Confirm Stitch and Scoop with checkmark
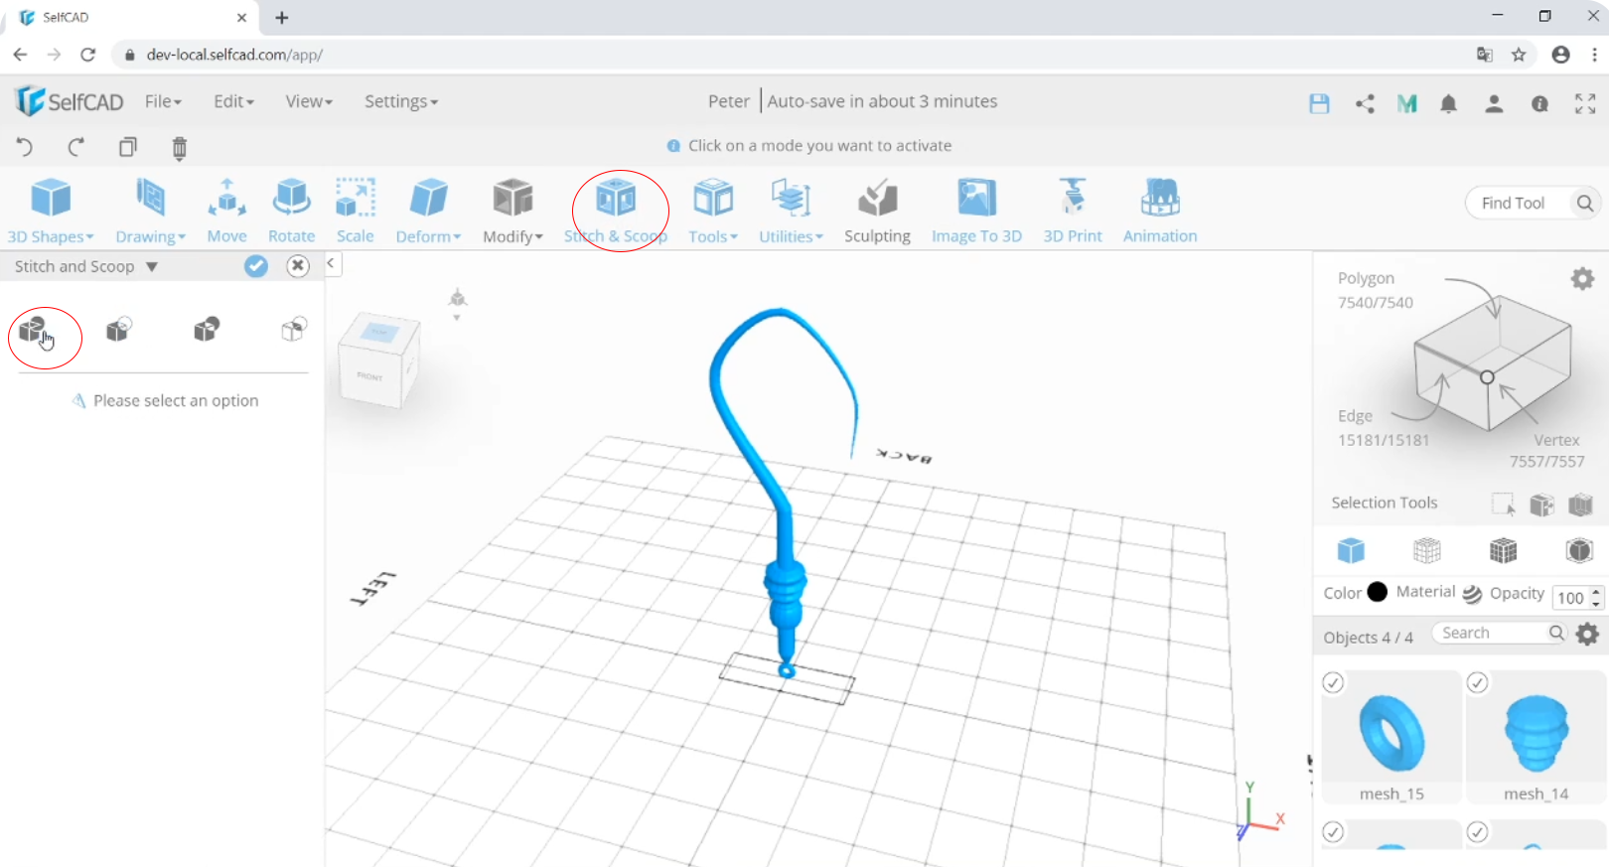 256,266
